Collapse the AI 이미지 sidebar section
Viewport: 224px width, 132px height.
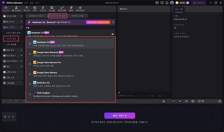click(x=13, y=27)
